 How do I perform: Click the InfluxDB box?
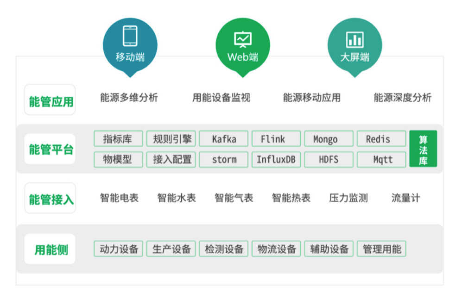coord(276,159)
